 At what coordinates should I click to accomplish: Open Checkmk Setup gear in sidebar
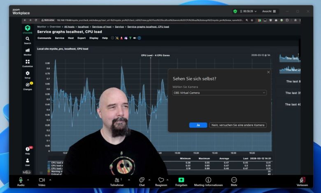click(28, 74)
